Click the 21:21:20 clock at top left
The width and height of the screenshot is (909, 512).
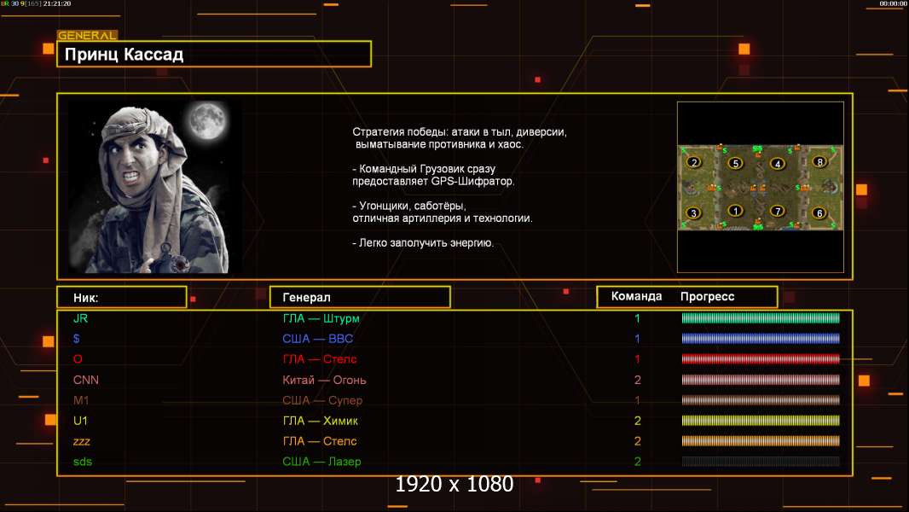point(57,3)
